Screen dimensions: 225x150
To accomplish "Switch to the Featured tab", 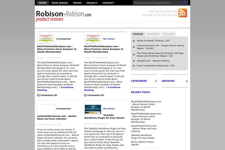I will pyautogui.click(x=168, y=34).
